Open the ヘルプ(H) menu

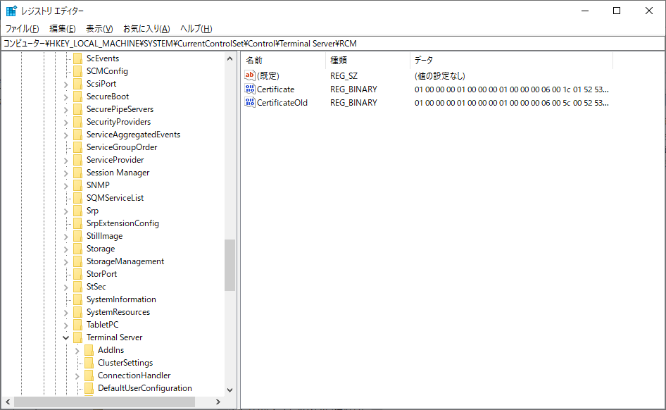(196, 28)
